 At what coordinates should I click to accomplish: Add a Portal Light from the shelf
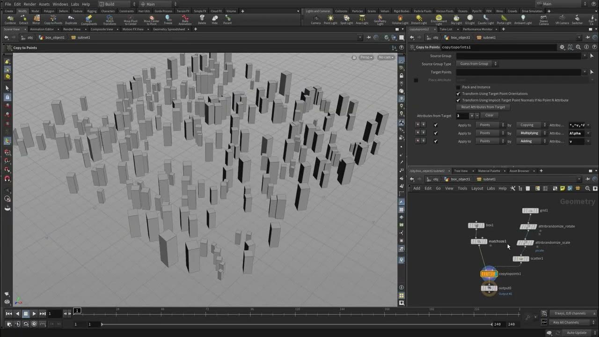pos(504,19)
